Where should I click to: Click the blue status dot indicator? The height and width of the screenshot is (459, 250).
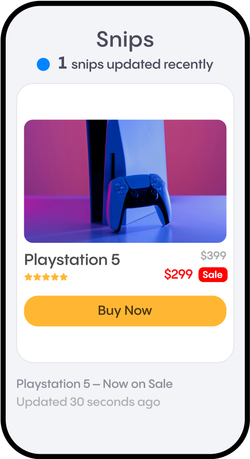click(x=43, y=64)
